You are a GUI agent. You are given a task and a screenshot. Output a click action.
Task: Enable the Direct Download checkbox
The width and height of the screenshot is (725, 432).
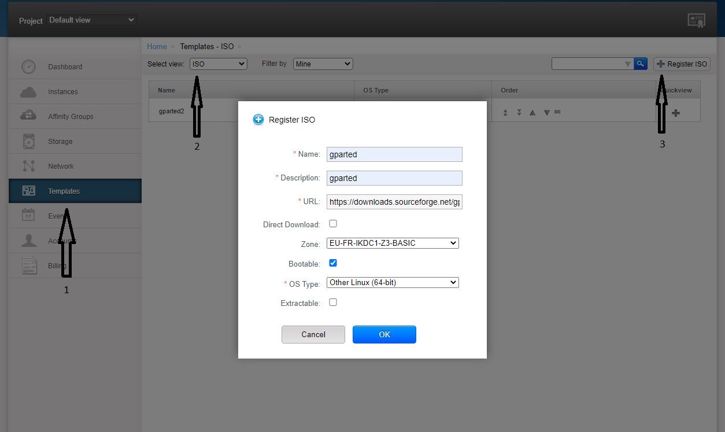333,224
